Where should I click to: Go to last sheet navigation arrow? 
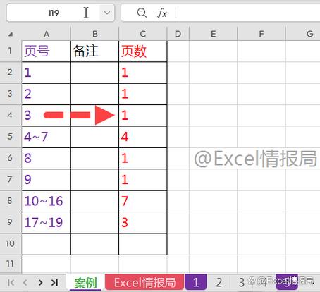55,283
